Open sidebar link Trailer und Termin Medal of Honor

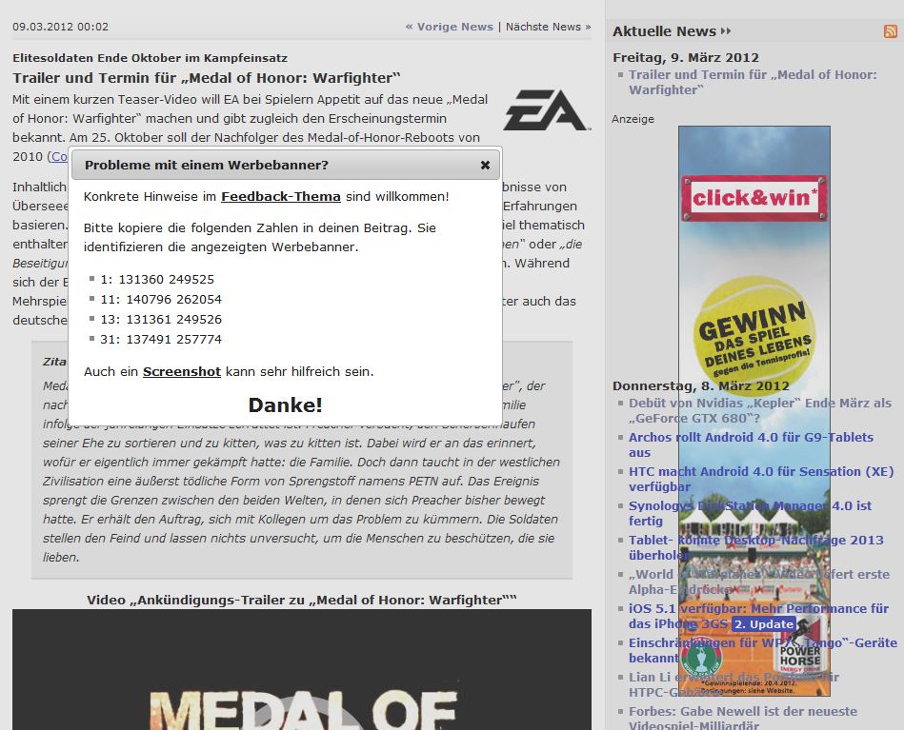[x=753, y=83]
